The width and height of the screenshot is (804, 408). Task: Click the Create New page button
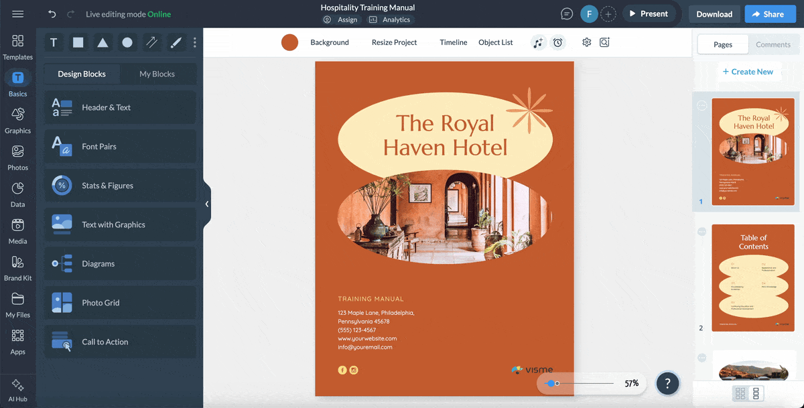(749, 72)
